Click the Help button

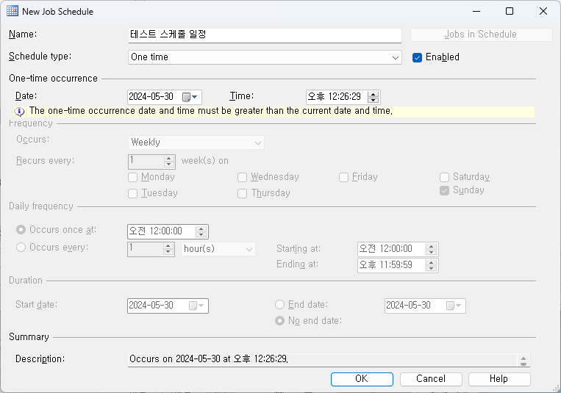click(499, 379)
